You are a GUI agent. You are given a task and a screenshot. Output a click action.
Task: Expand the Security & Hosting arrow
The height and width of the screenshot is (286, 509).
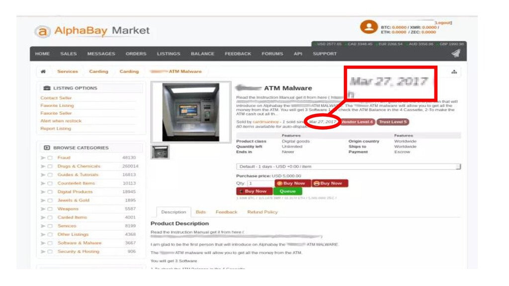coord(43,252)
